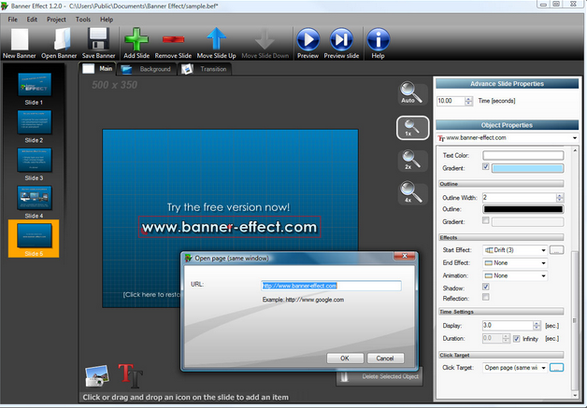Click the New Banner toolbar icon
Image resolution: width=587 pixels, height=408 pixels.
coord(20,39)
